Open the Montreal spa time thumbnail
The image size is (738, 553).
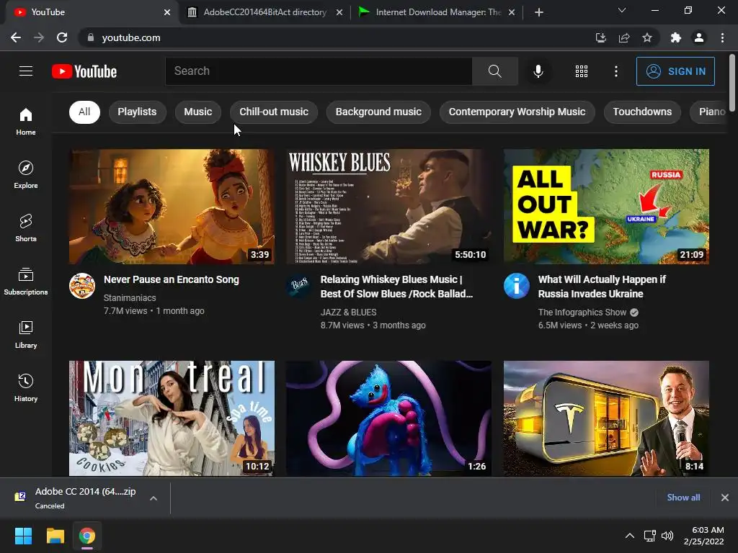coord(172,418)
